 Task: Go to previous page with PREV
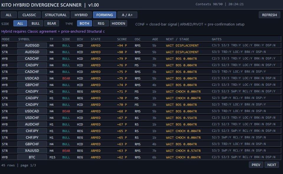pos(256,165)
